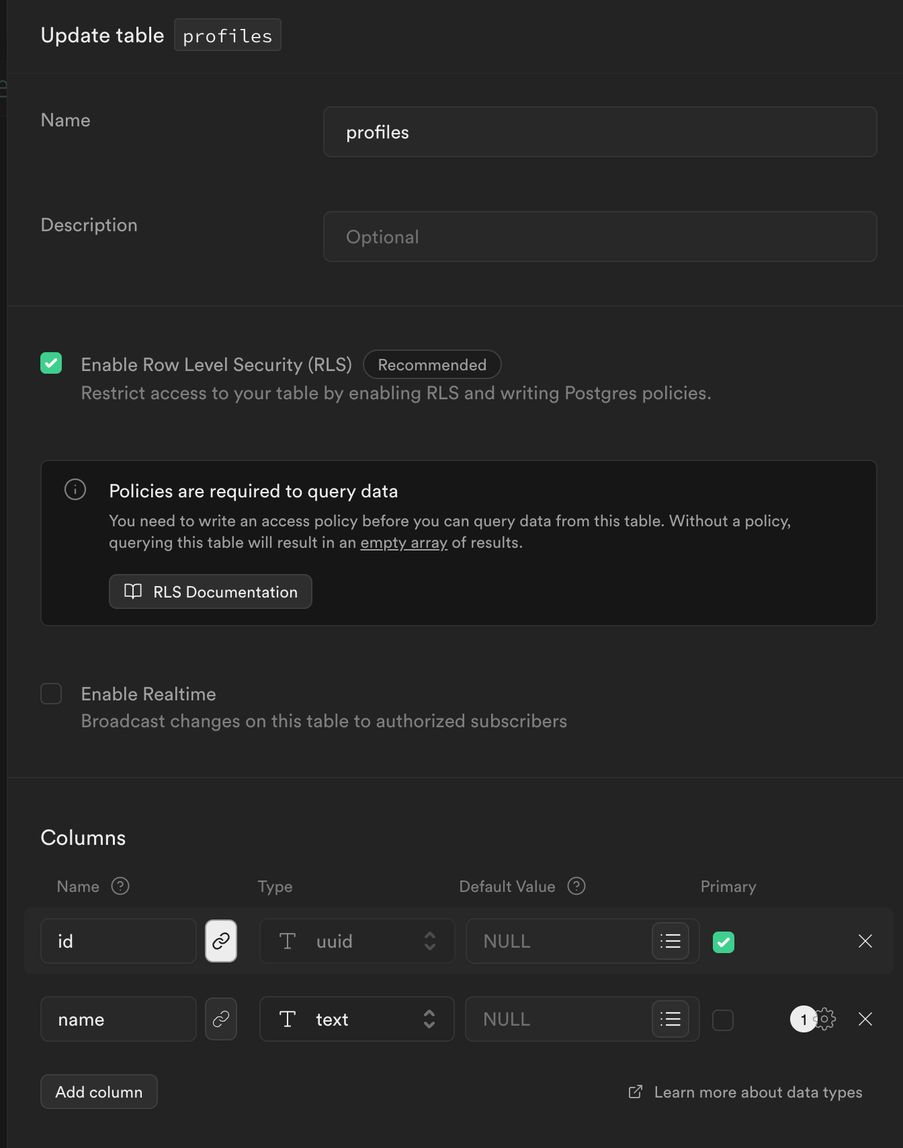The width and height of the screenshot is (903, 1148).
Task: Open default value suggestions list for id column
Action: 670,941
